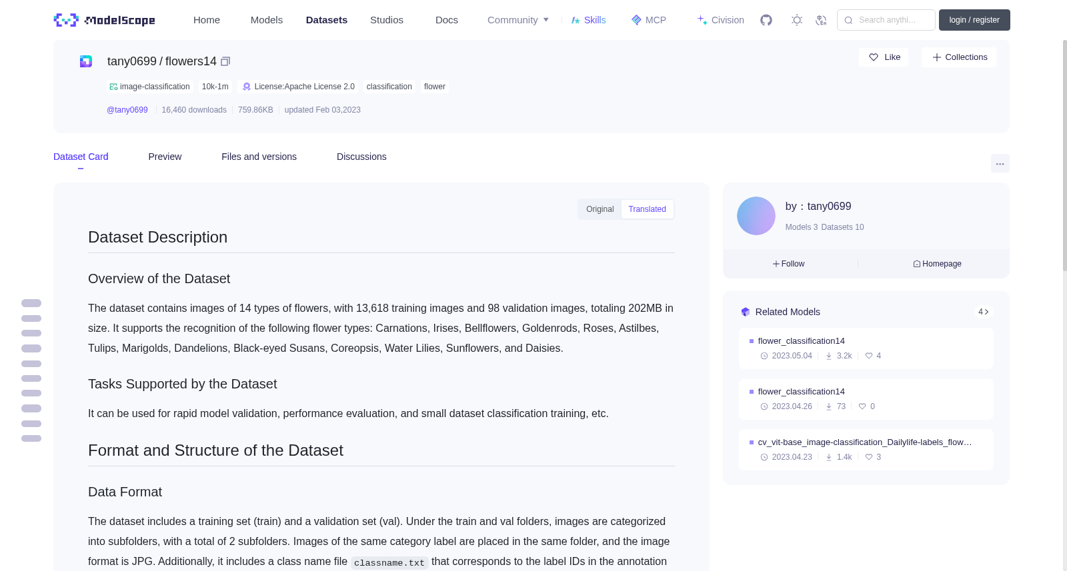Image resolution: width=1067 pixels, height=571 pixels.
Task: Show the Translated text version
Action: click(x=647, y=209)
